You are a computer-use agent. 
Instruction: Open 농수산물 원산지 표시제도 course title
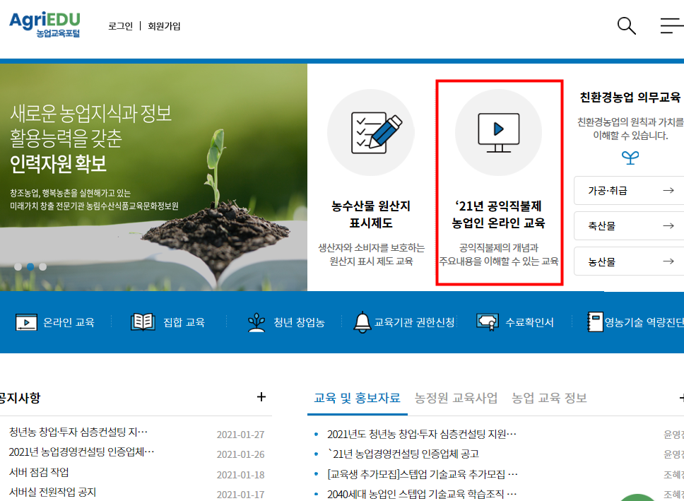pyautogui.click(x=371, y=214)
